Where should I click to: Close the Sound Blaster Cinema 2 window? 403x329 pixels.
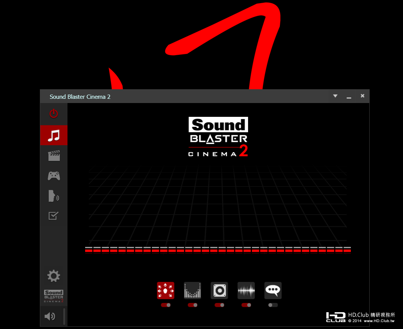(x=362, y=96)
